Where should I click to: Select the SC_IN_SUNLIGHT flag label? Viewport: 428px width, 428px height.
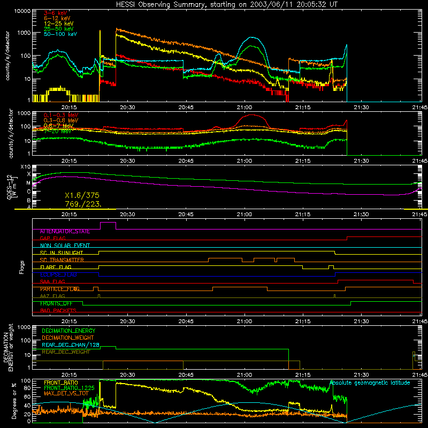62,253
